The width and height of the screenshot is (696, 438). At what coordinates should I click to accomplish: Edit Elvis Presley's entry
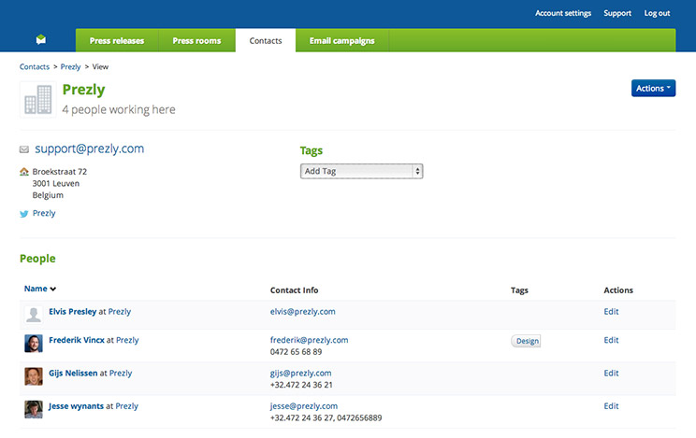611,312
